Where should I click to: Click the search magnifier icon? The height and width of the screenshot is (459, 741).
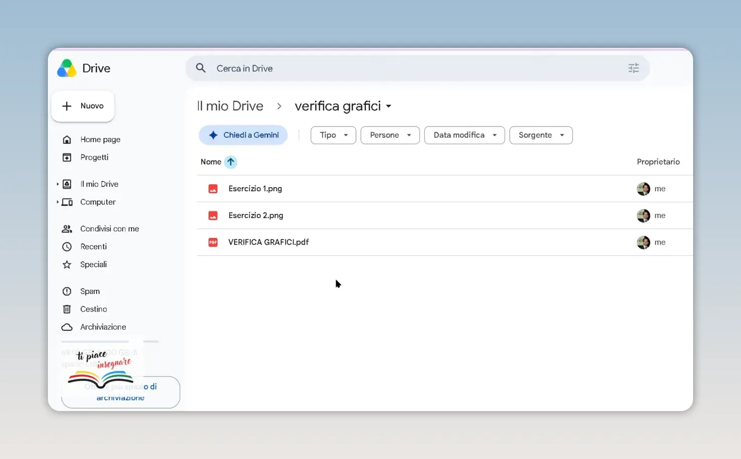[x=201, y=68]
